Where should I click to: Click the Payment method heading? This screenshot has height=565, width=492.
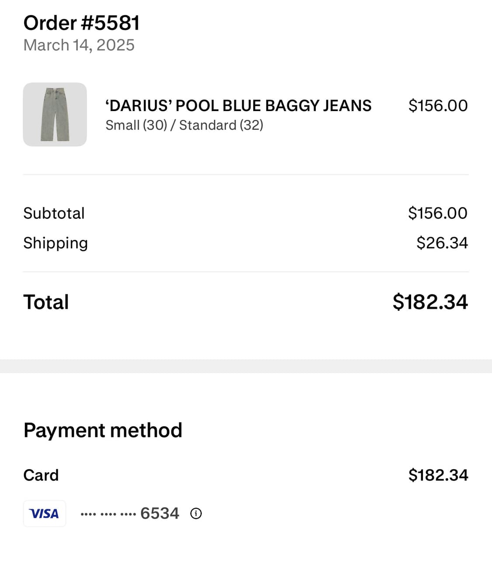103,430
